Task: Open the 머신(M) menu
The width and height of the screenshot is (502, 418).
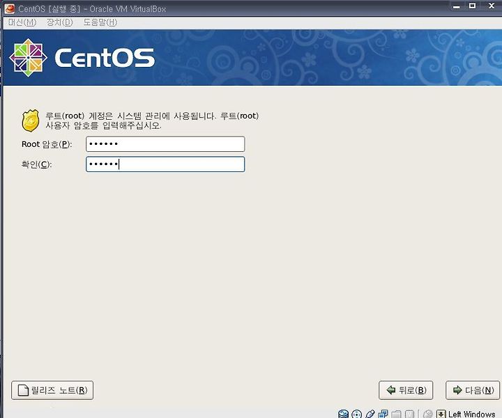Action: coord(22,22)
